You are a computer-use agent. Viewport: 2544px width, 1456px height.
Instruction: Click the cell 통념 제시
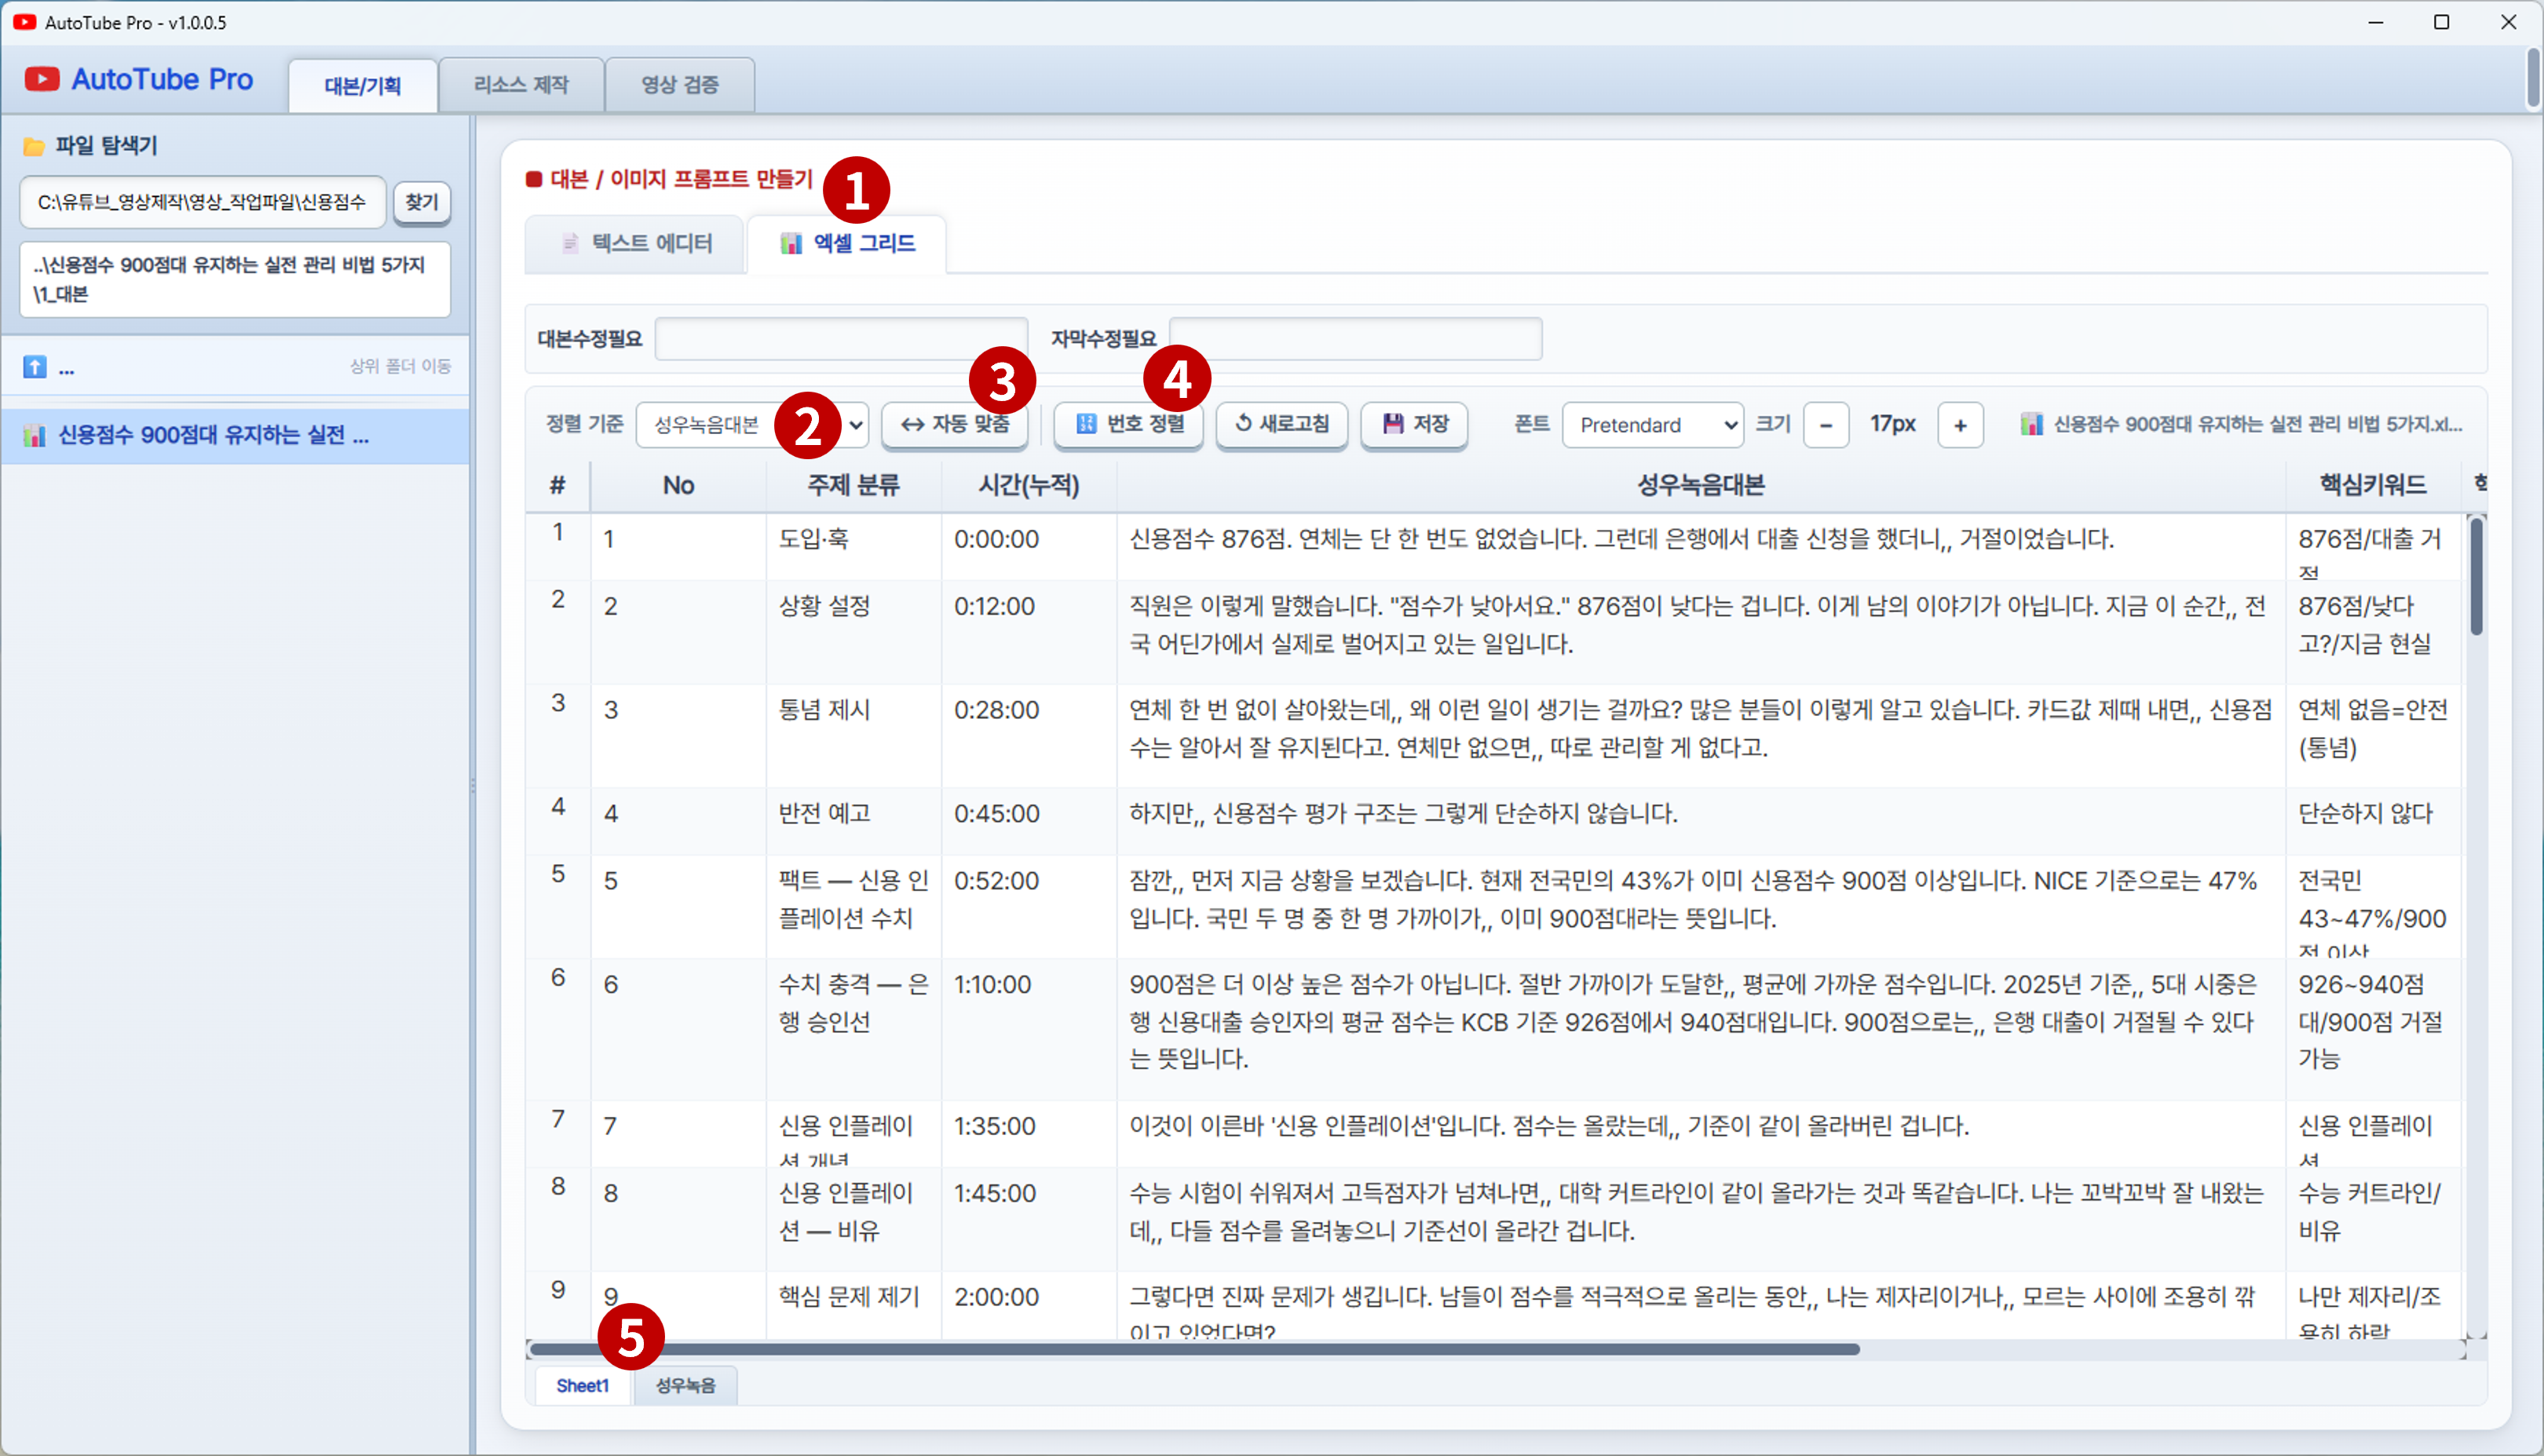(853, 736)
